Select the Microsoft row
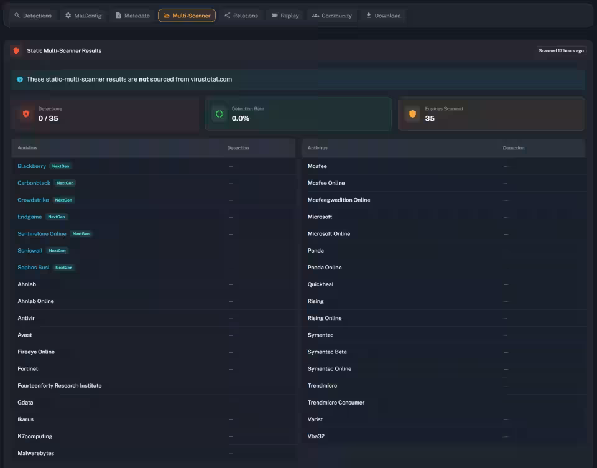The image size is (597, 468). coord(444,217)
